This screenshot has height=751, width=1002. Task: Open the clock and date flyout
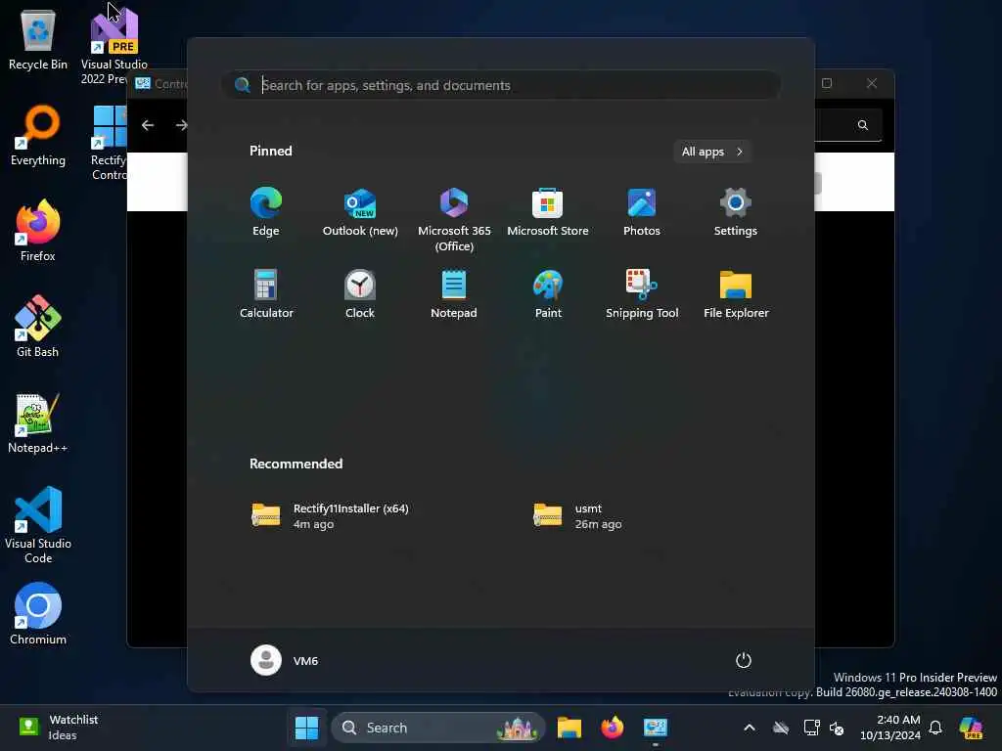pos(890,728)
